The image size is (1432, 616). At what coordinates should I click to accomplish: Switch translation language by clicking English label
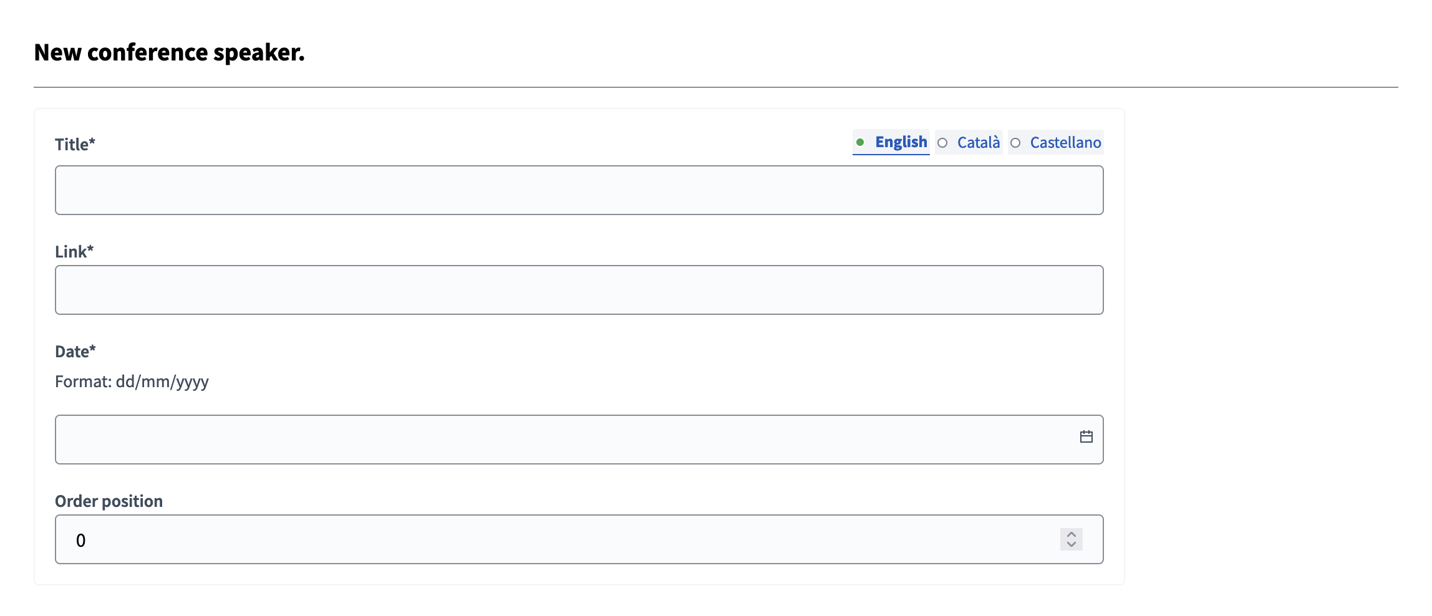pos(900,142)
